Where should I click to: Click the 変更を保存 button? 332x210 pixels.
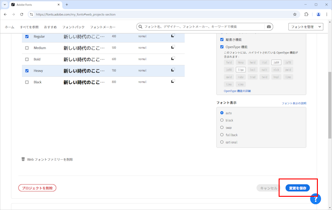(298, 188)
